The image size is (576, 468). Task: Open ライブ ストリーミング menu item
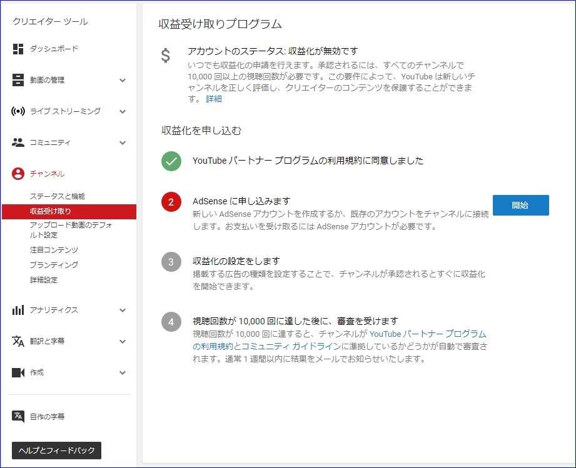pos(66,111)
